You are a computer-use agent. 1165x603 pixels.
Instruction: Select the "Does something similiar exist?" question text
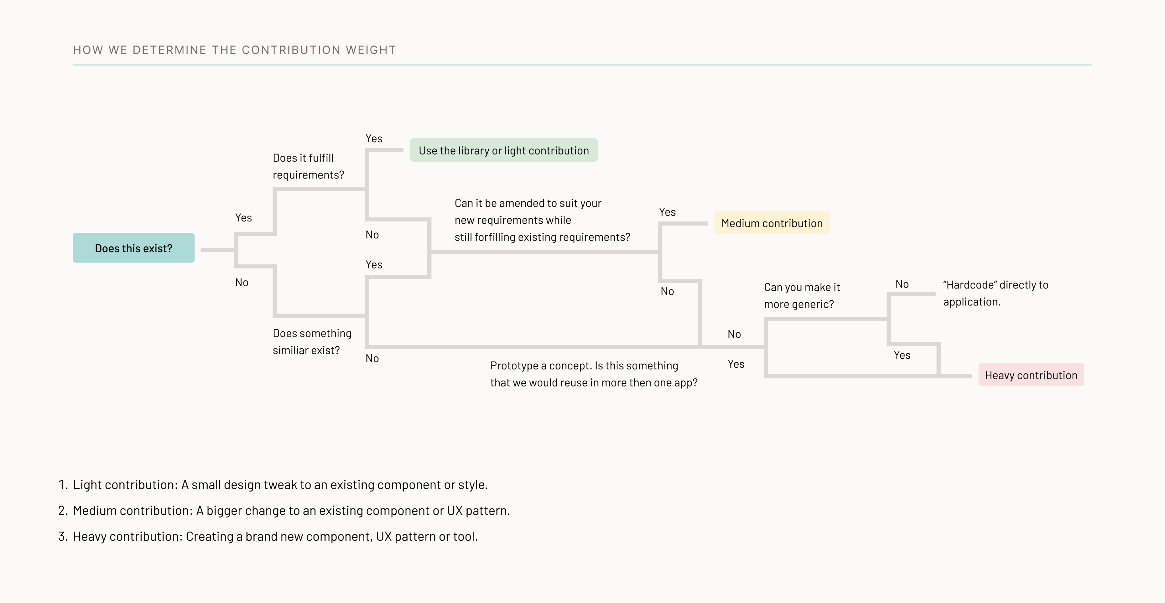coord(312,342)
